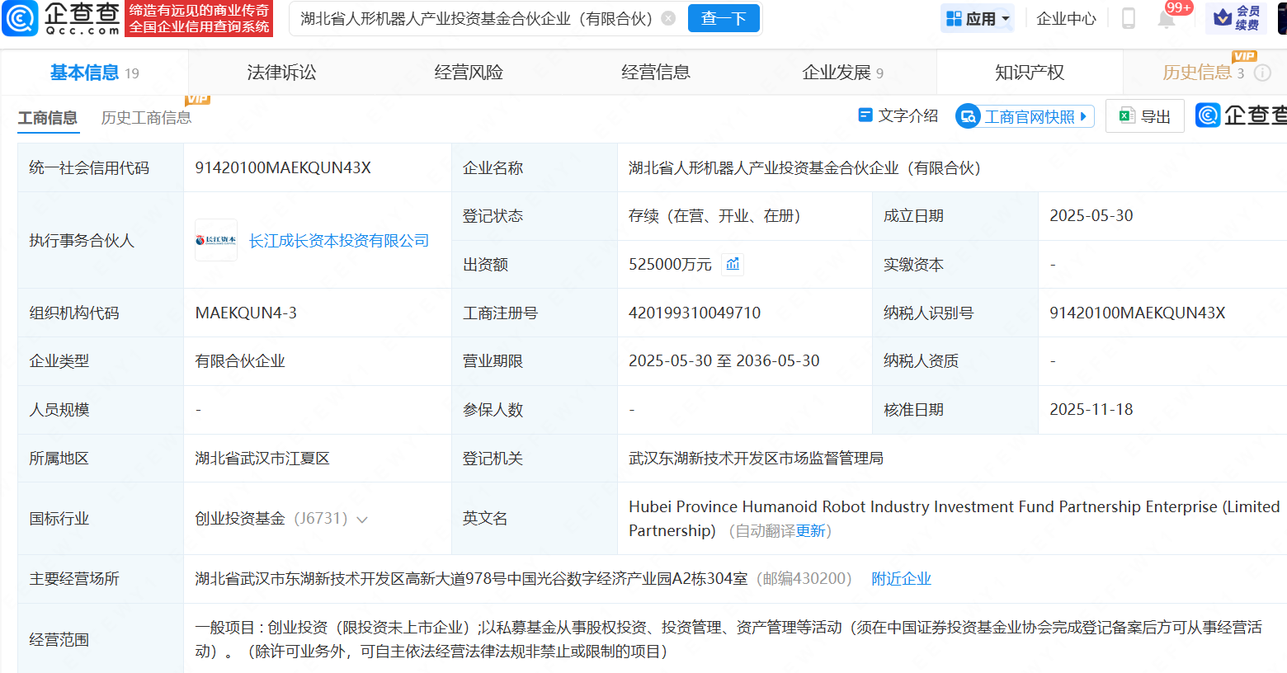This screenshot has height=673, width=1287.
Task: Click the 导出 Excel export button
Action: pyautogui.click(x=1144, y=116)
